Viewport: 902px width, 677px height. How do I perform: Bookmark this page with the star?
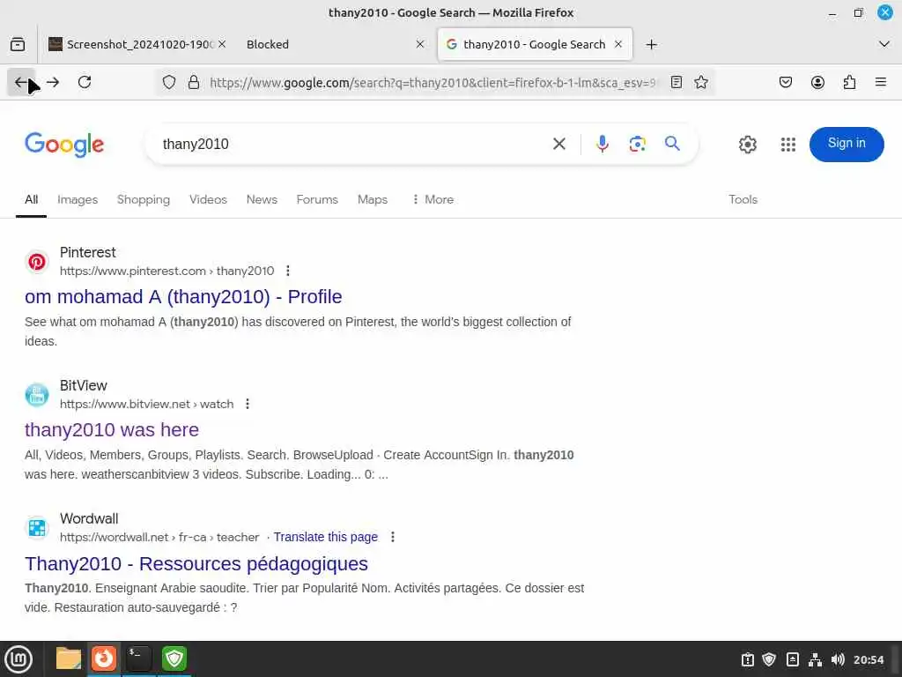(x=700, y=82)
